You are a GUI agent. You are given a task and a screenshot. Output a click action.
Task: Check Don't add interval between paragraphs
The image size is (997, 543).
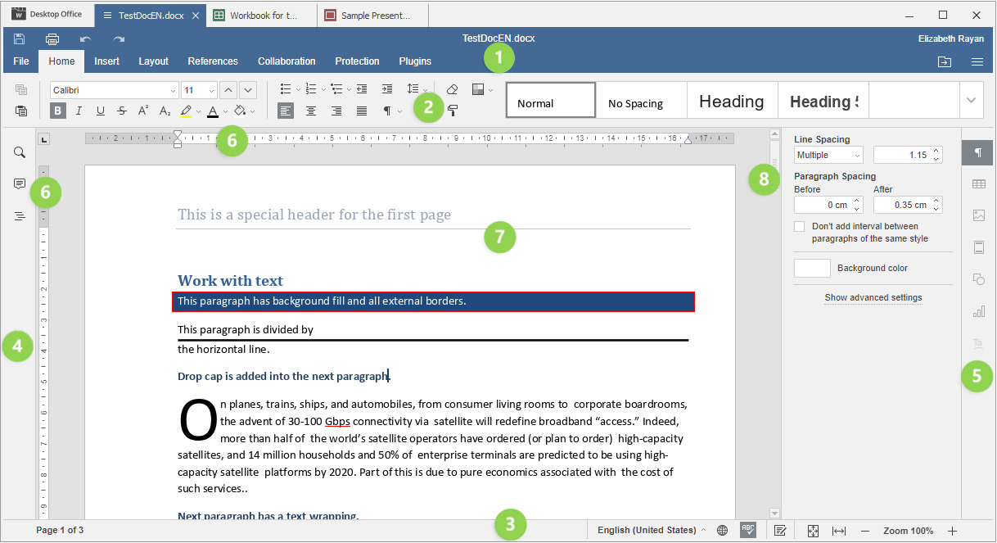pos(800,226)
